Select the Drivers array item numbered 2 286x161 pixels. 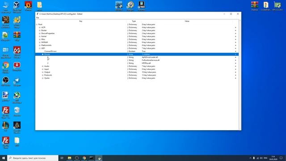[48, 63]
